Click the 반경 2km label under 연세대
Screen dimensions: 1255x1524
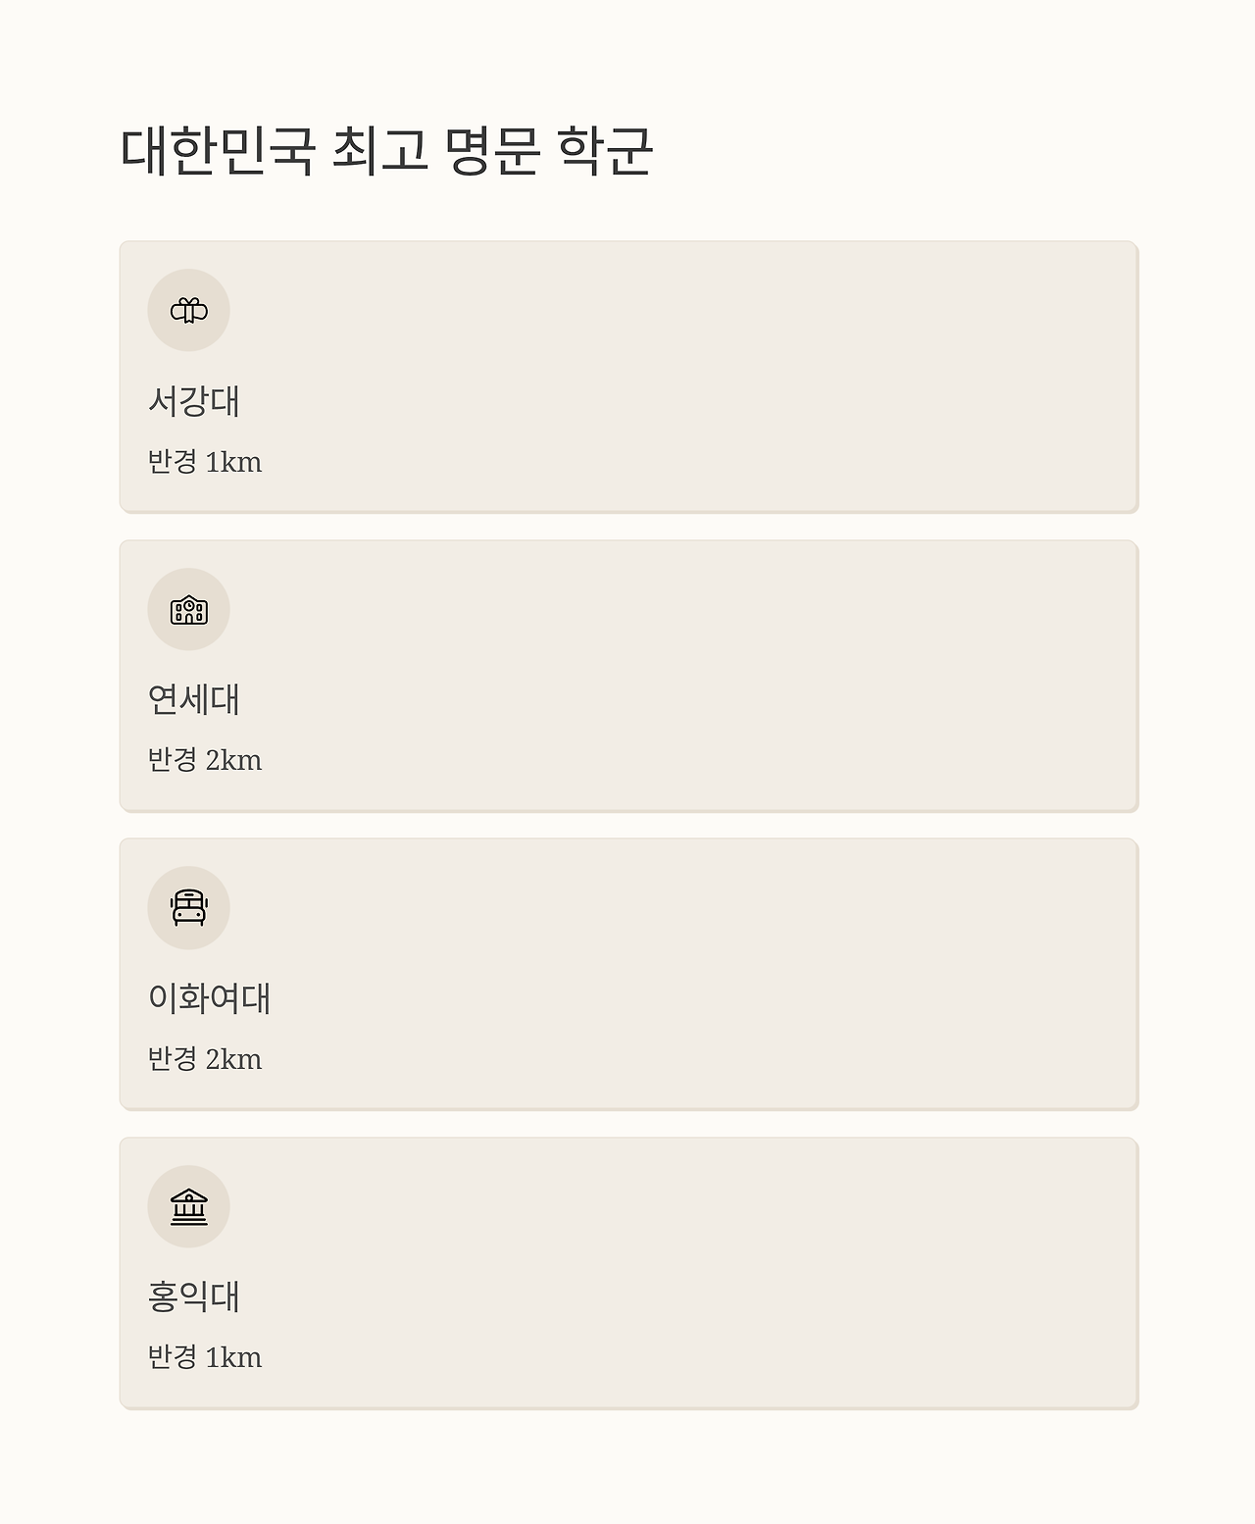point(205,760)
